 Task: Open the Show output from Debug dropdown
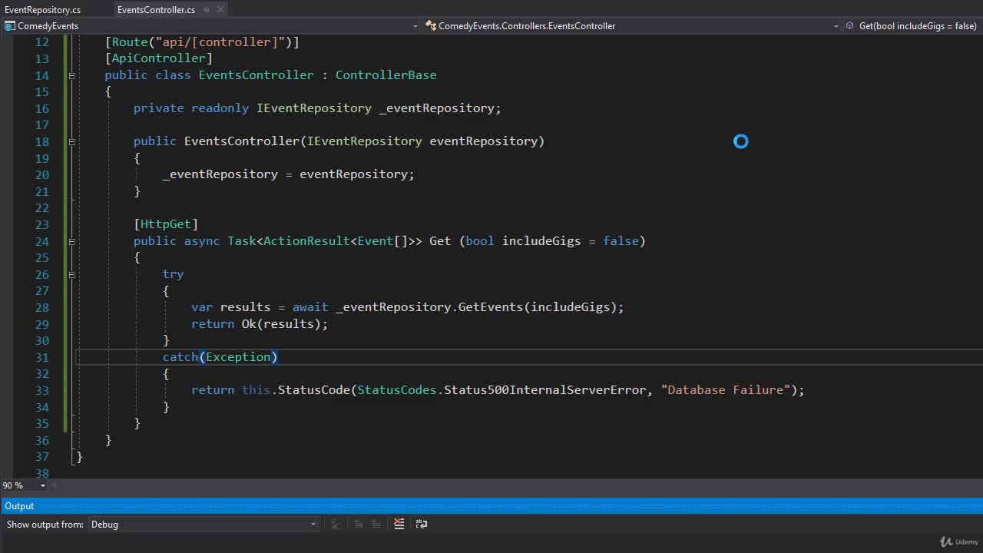[203, 525]
